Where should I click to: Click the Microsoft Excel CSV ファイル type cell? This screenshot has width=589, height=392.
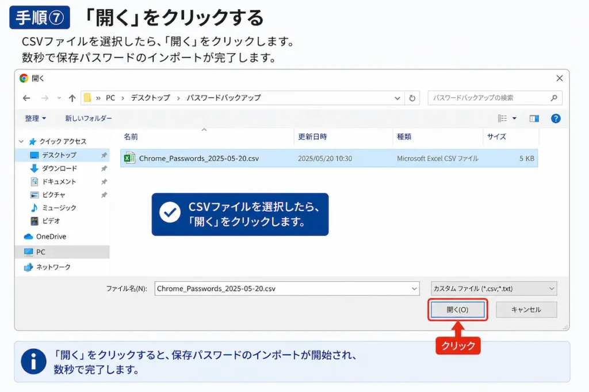point(438,158)
